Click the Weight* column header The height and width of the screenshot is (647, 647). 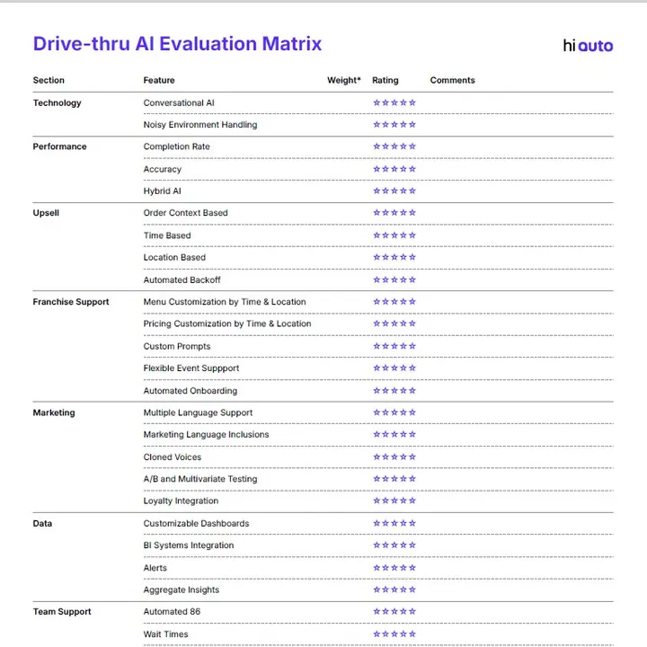343,80
